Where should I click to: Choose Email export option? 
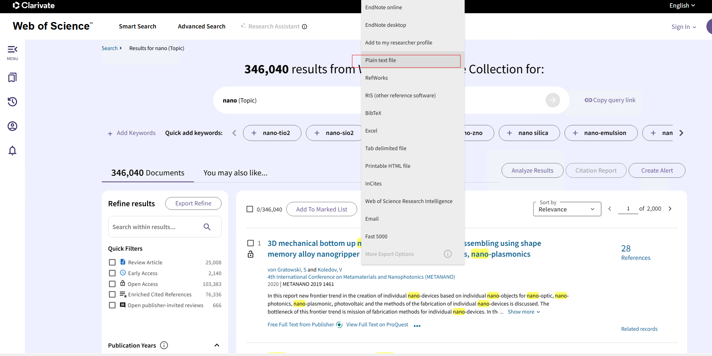click(x=413, y=219)
